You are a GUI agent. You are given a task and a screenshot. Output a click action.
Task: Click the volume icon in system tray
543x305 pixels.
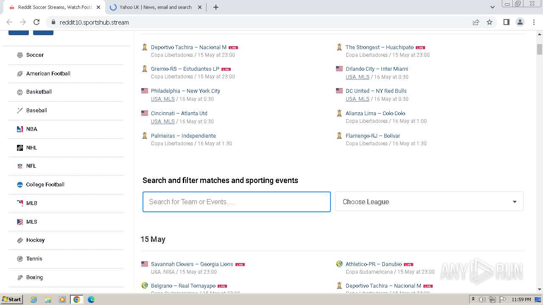pyautogui.click(x=482, y=299)
